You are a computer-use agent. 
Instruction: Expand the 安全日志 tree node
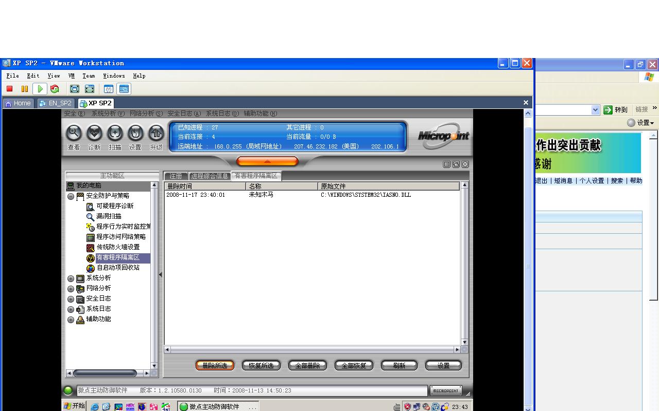(x=71, y=299)
